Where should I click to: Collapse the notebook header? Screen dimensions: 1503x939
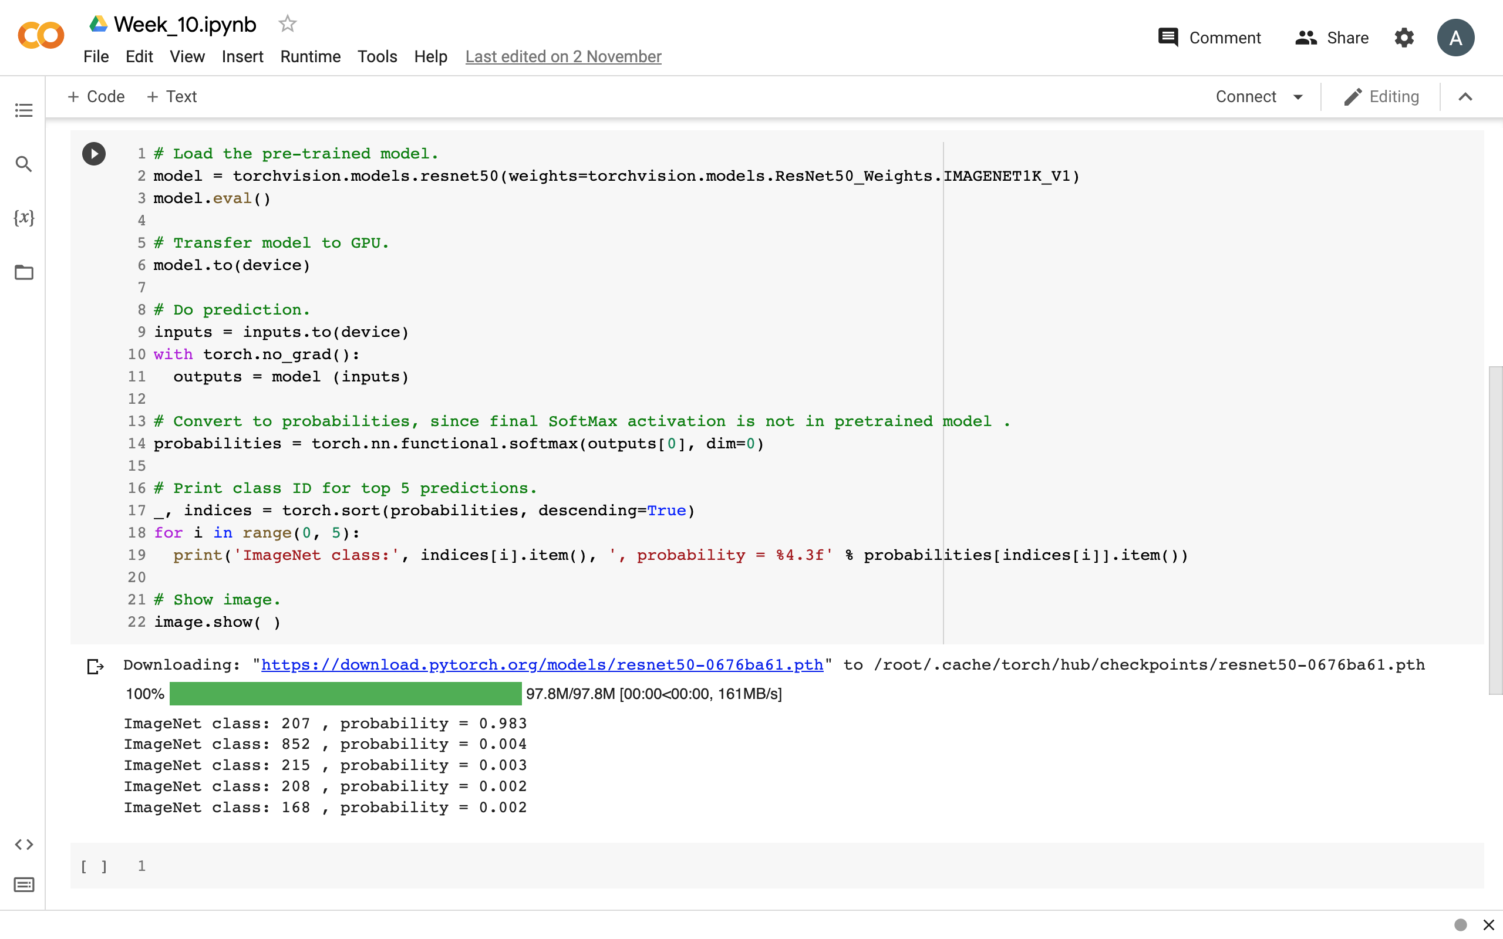(1465, 96)
